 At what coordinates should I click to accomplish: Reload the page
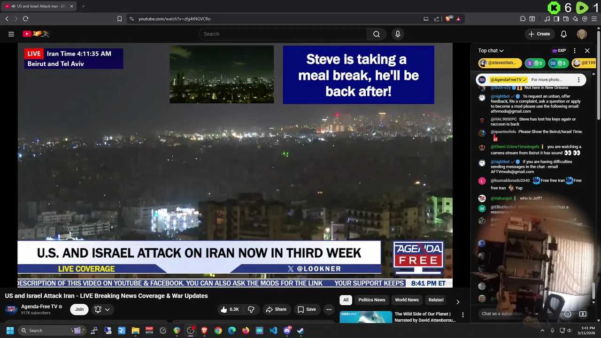coord(25,19)
